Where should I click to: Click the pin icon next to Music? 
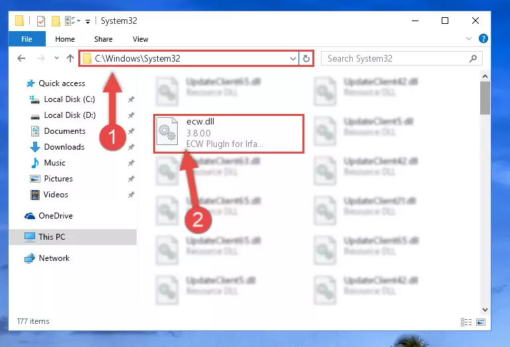(131, 163)
